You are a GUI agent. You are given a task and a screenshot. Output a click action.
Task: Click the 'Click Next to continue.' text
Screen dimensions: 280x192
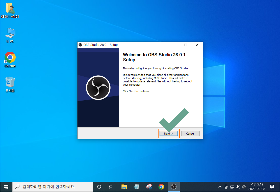click(x=136, y=91)
